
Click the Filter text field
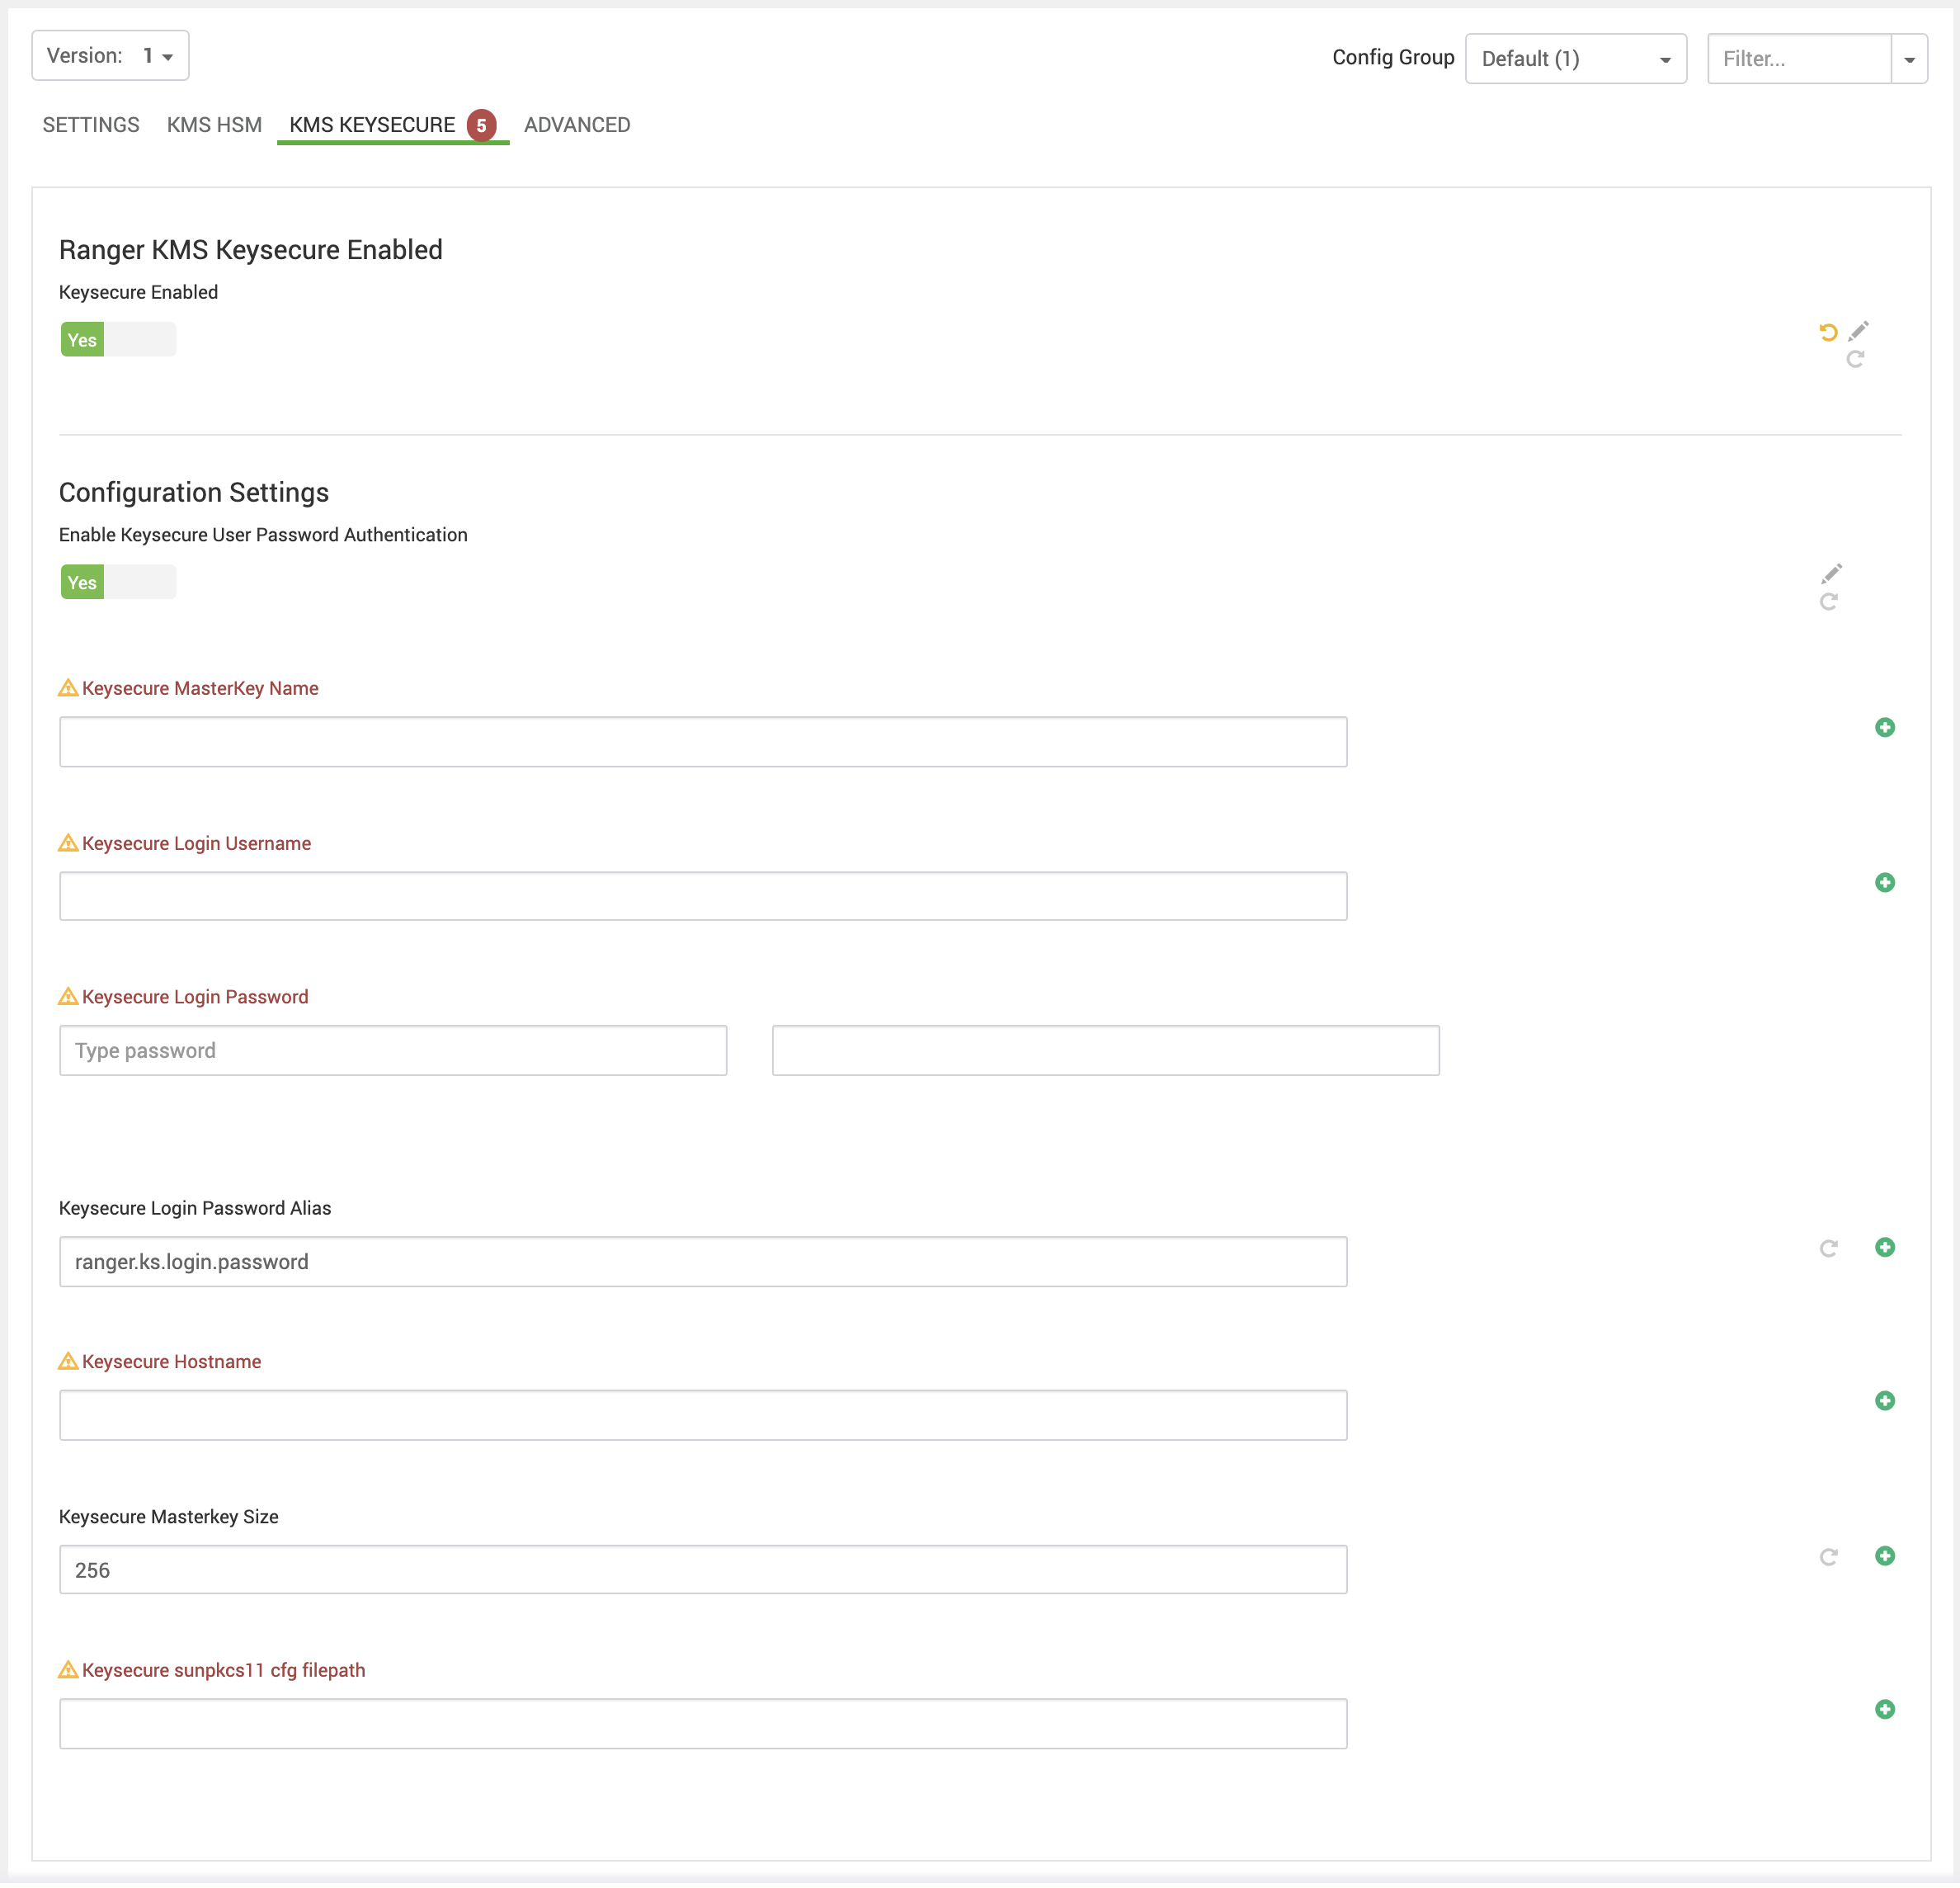(1799, 59)
